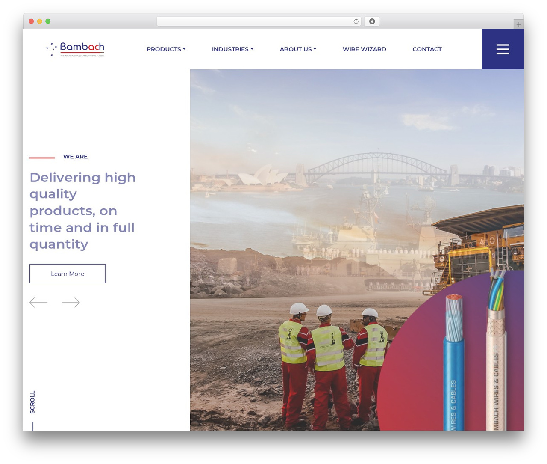
Task: Click the headline 'Delivering high quality products'
Action: (82, 211)
